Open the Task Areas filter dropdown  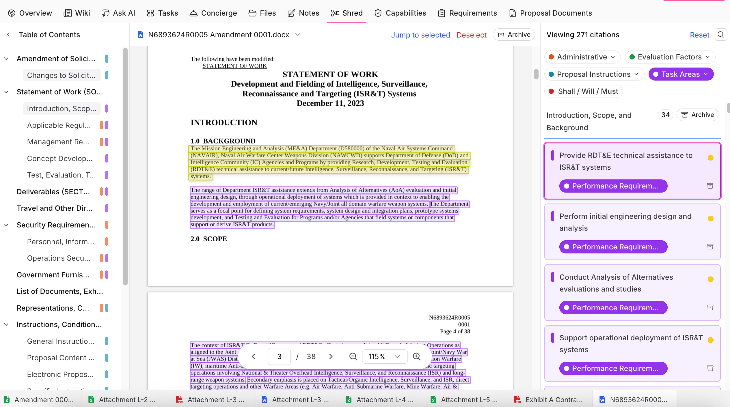tap(681, 74)
